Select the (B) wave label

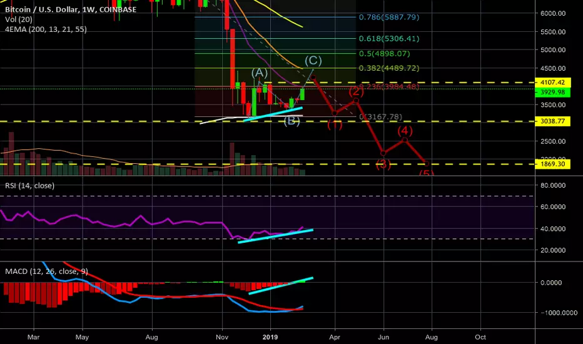click(x=292, y=121)
